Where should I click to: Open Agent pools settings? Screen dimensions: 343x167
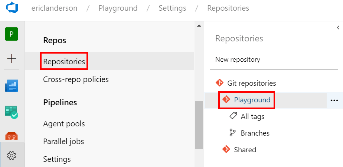point(64,124)
